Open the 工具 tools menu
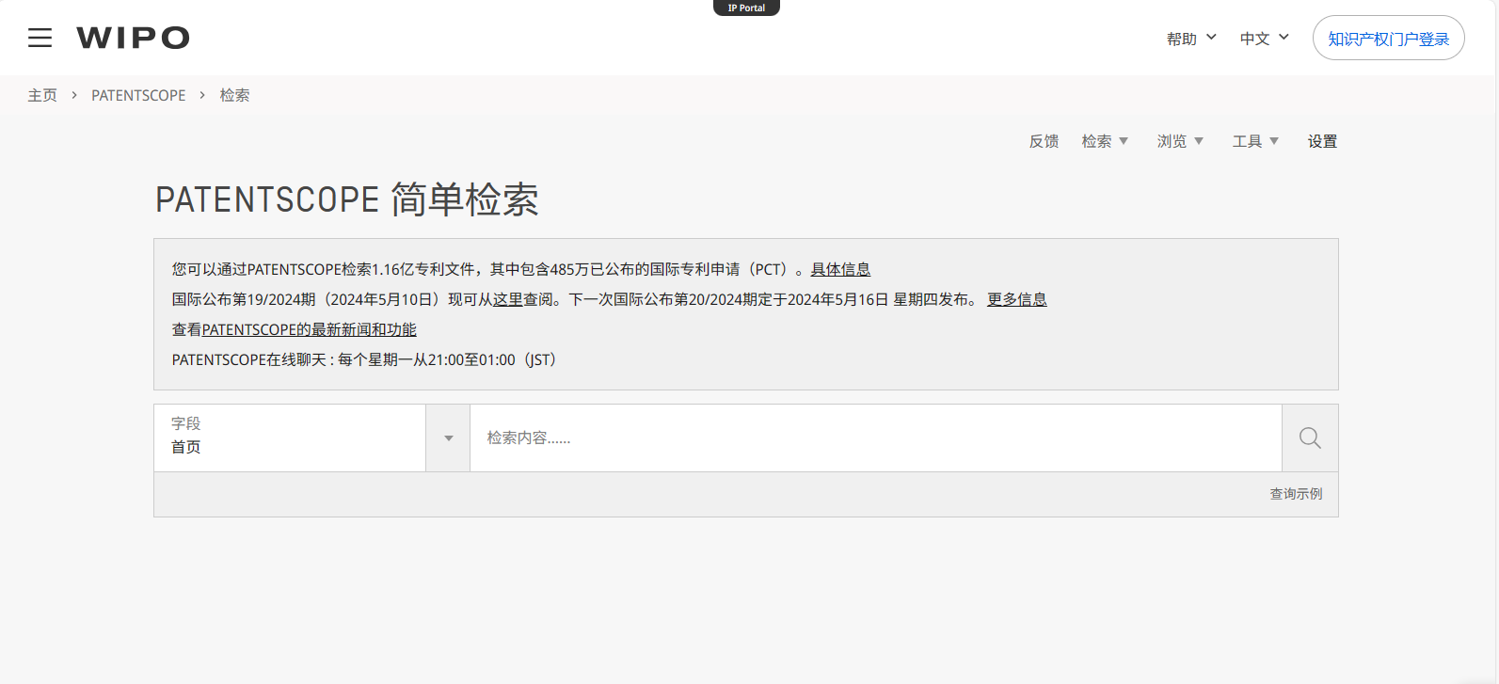The image size is (1499, 684). pyautogui.click(x=1255, y=141)
